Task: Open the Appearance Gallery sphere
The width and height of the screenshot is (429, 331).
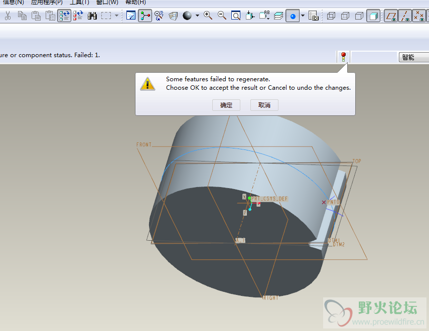Action: click(187, 16)
